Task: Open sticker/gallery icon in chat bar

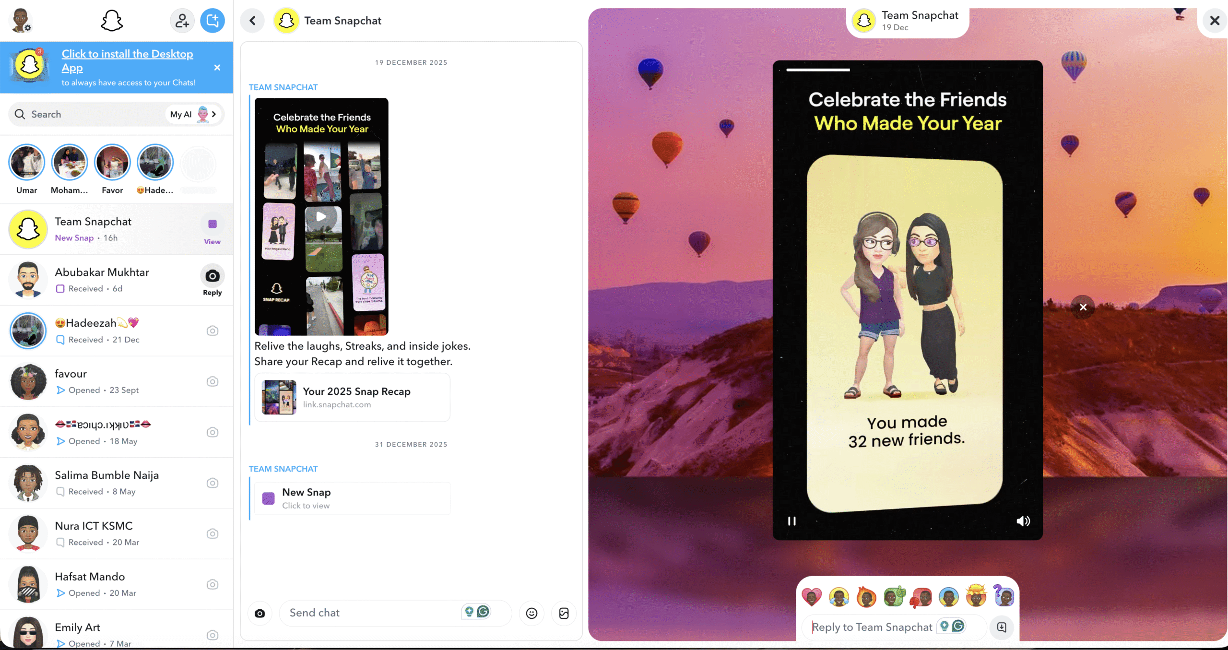Action: tap(564, 613)
